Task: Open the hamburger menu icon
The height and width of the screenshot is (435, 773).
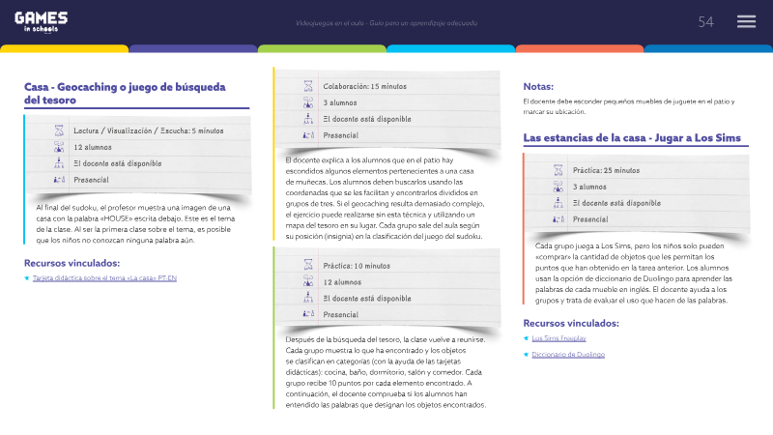Action: point(746,21)
